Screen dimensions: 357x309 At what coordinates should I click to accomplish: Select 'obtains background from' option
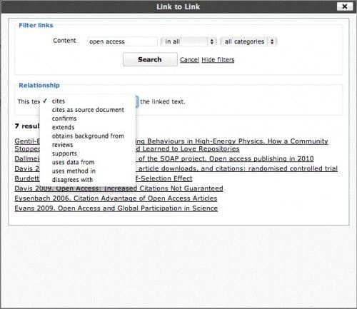(88, 136)
